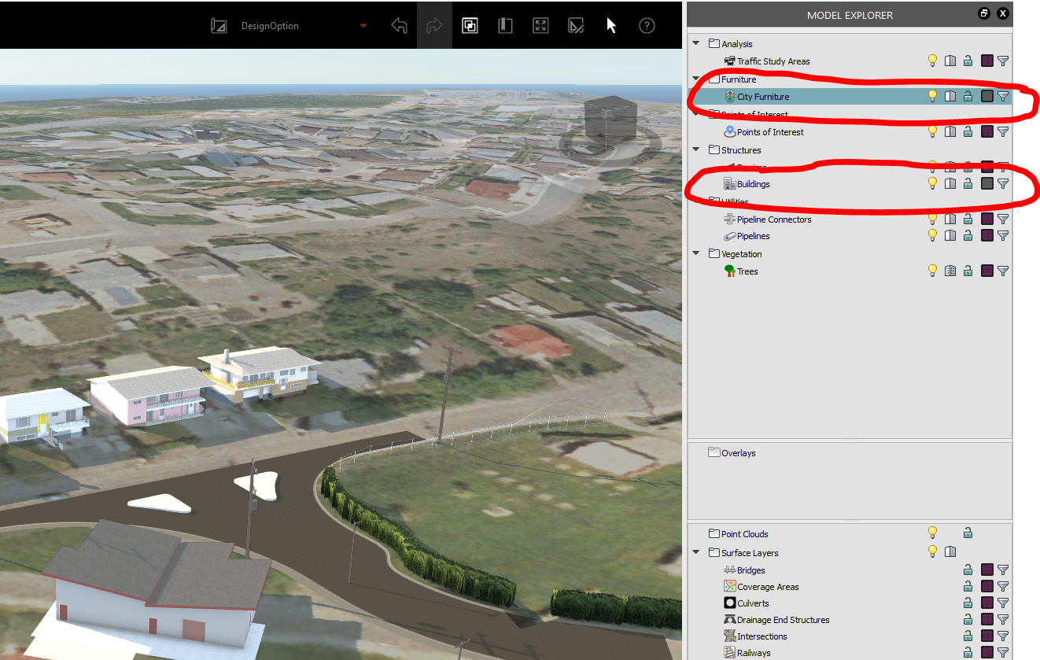Click the detail level icon for Pipeline Connectors
The height and width of the screenshot is (660, 1040).
950,219
